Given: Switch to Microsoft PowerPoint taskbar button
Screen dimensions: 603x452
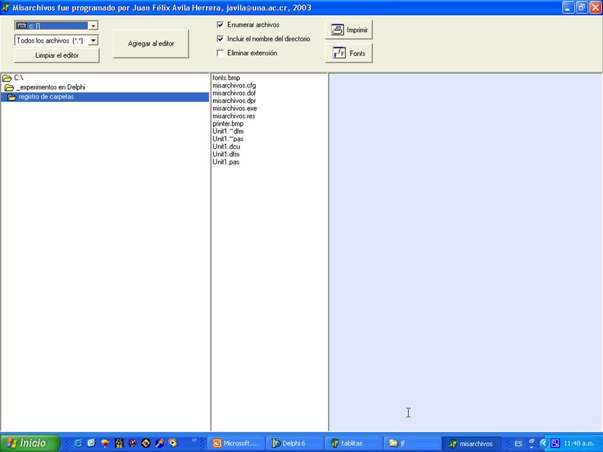Looking at the screenshot, I should point(237,444).
